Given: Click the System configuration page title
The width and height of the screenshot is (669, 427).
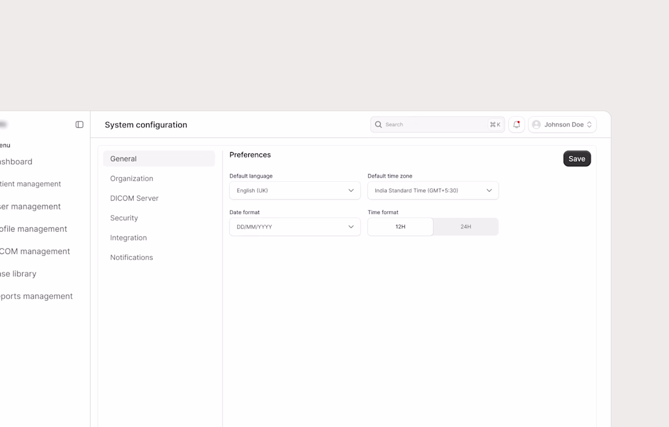Looking at the screenshot, I should pyautogui.click(x=146, y=125).
